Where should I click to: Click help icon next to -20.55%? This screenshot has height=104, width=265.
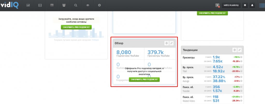241,71
